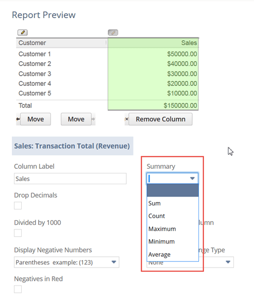
Task: Click the $50000.00 sales value
Action: 182,54
